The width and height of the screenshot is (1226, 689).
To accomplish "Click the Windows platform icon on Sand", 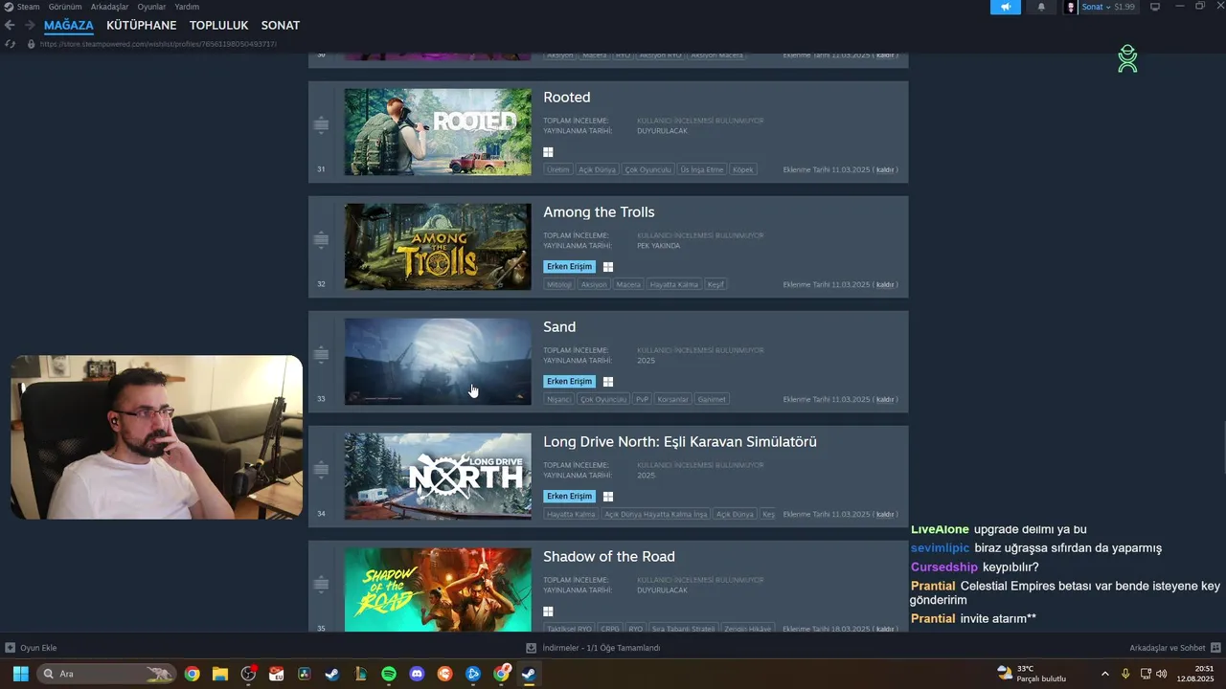I will (x=608, y=382).
